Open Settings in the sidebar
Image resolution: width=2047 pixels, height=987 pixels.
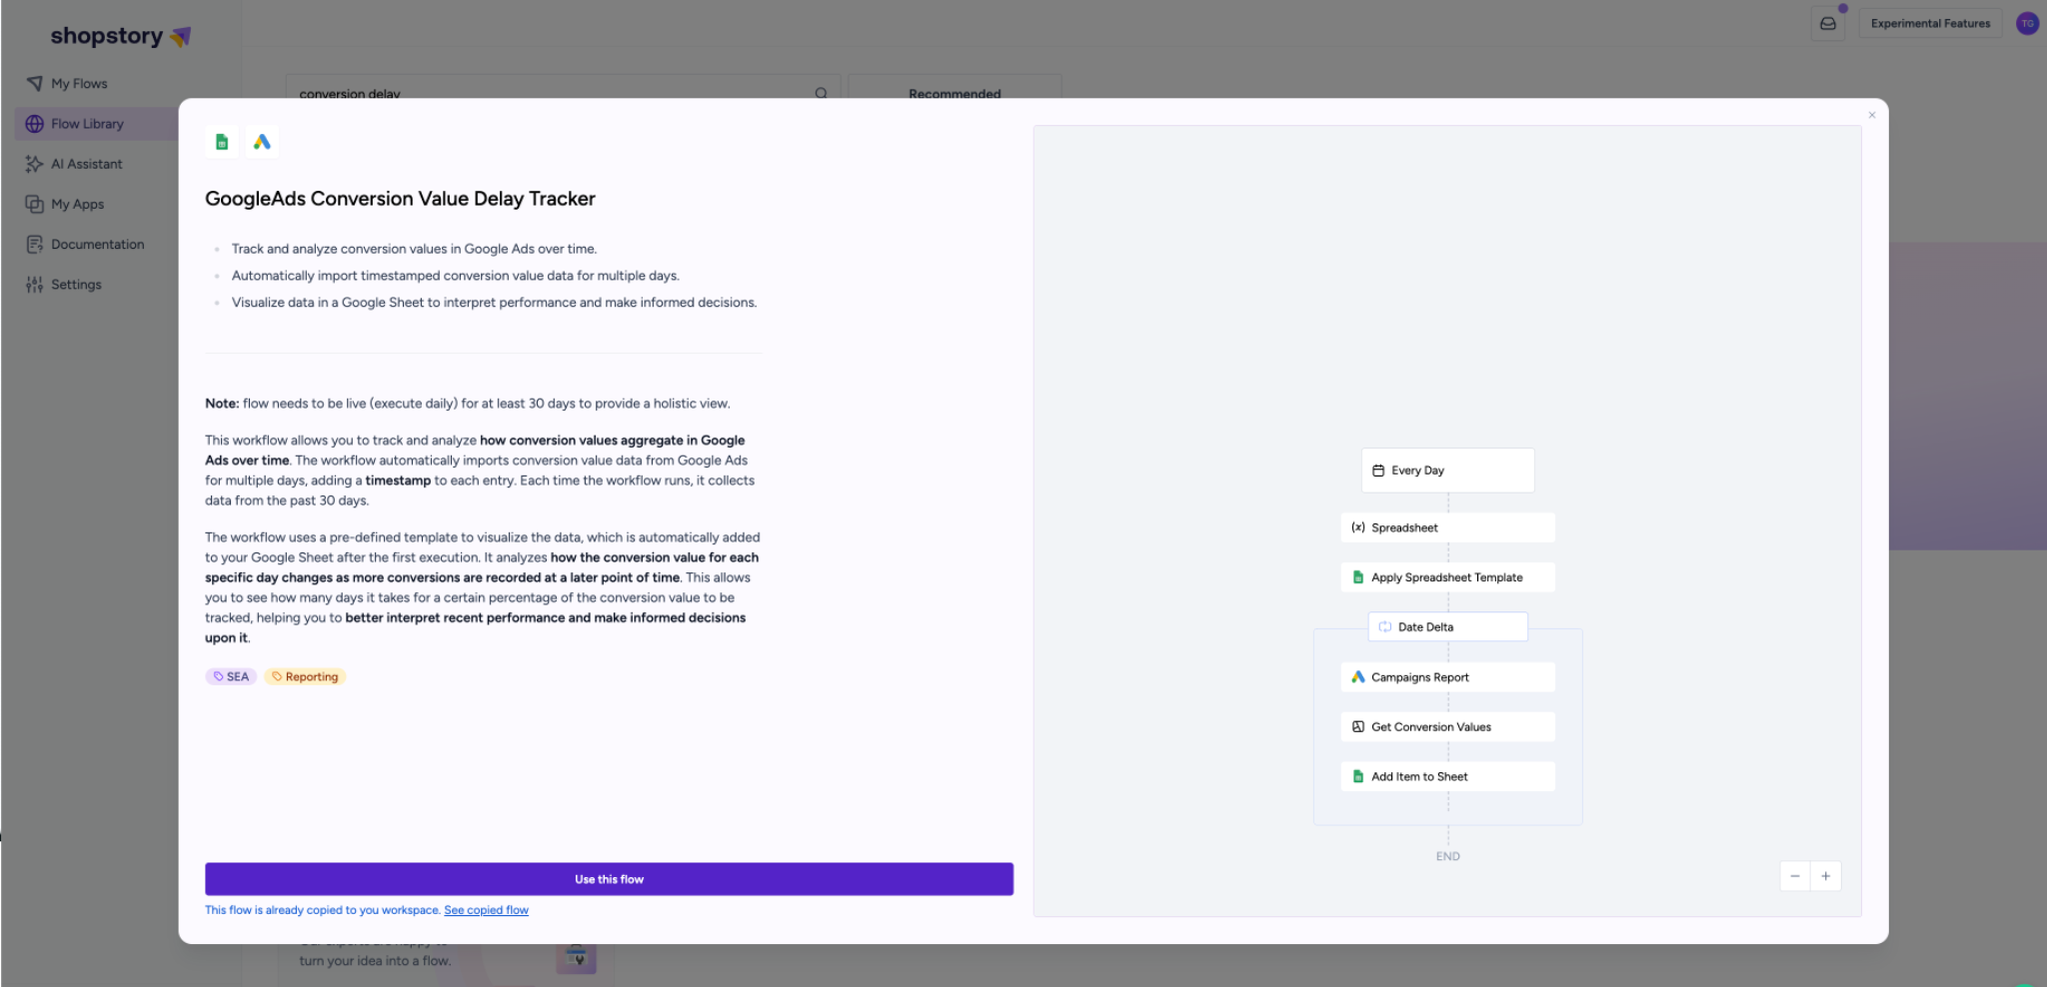pos(77,285)
